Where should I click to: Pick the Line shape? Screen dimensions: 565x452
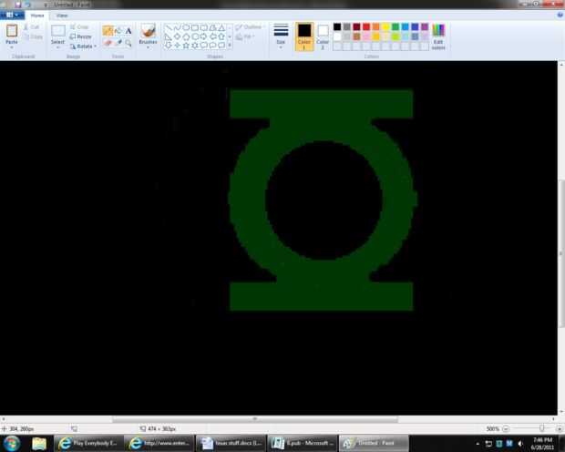pyautogui.click(x=169, y=27)
